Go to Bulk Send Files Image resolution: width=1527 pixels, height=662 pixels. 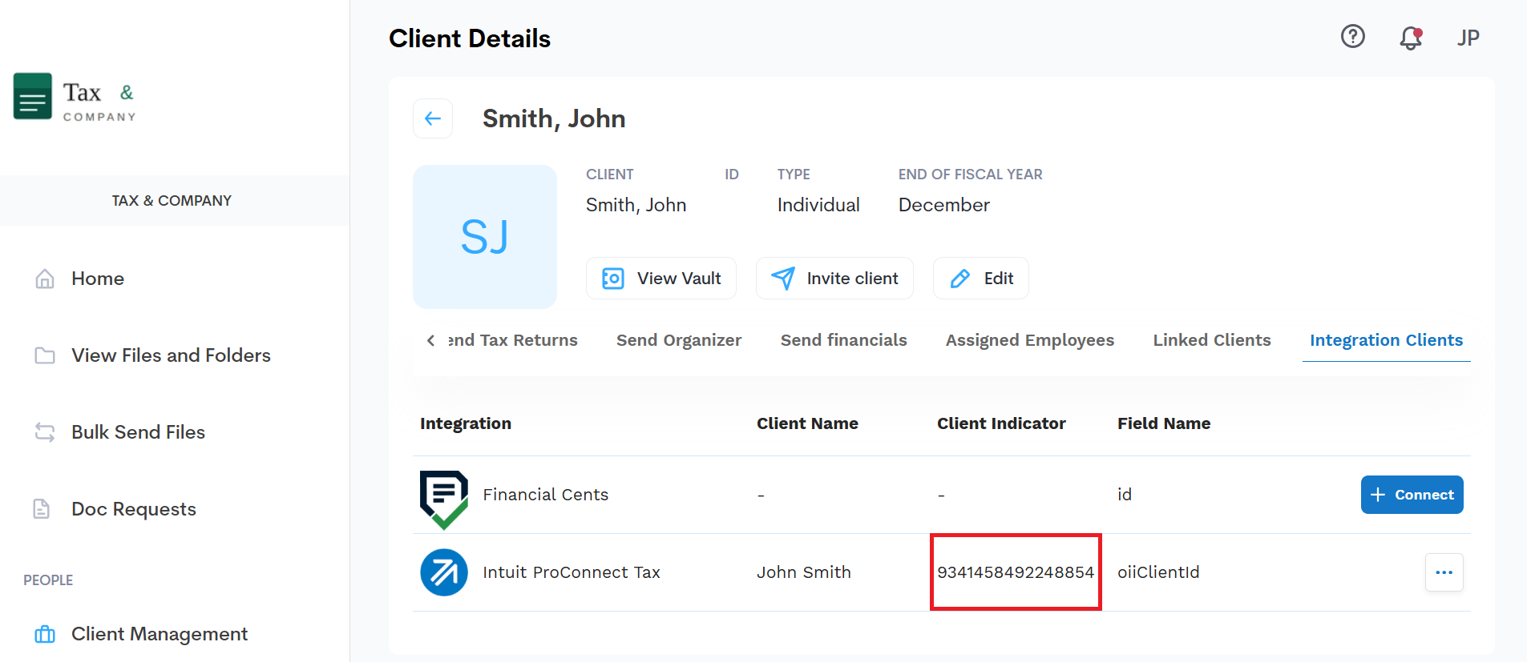click(138, 432)
